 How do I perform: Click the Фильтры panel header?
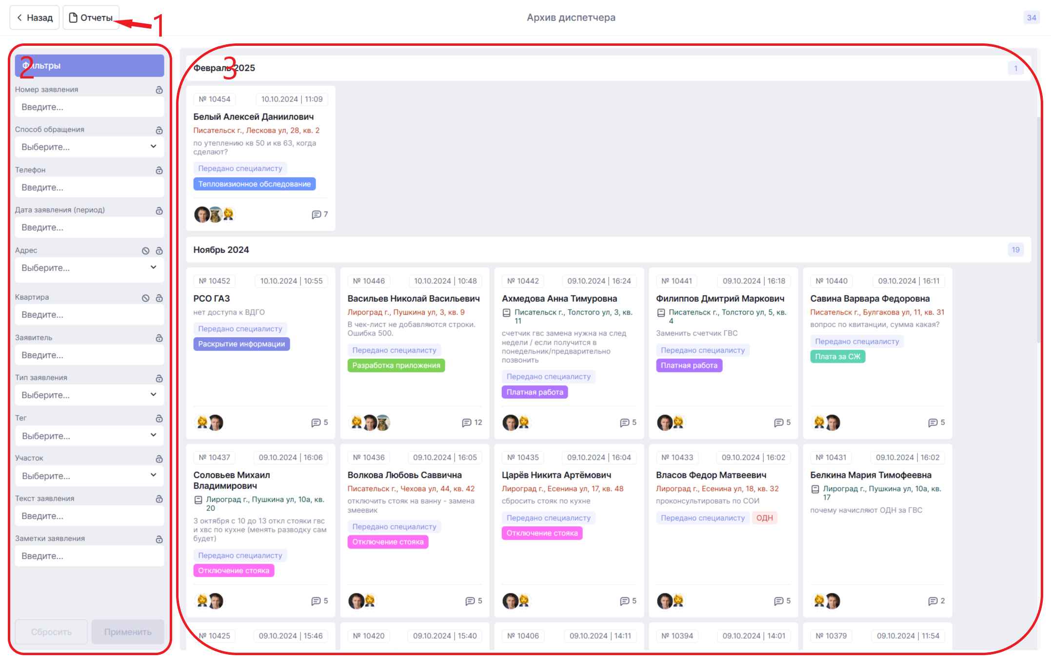89,65
